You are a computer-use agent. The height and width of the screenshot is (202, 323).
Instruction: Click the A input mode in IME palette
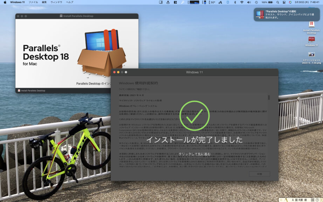(293, 200)
